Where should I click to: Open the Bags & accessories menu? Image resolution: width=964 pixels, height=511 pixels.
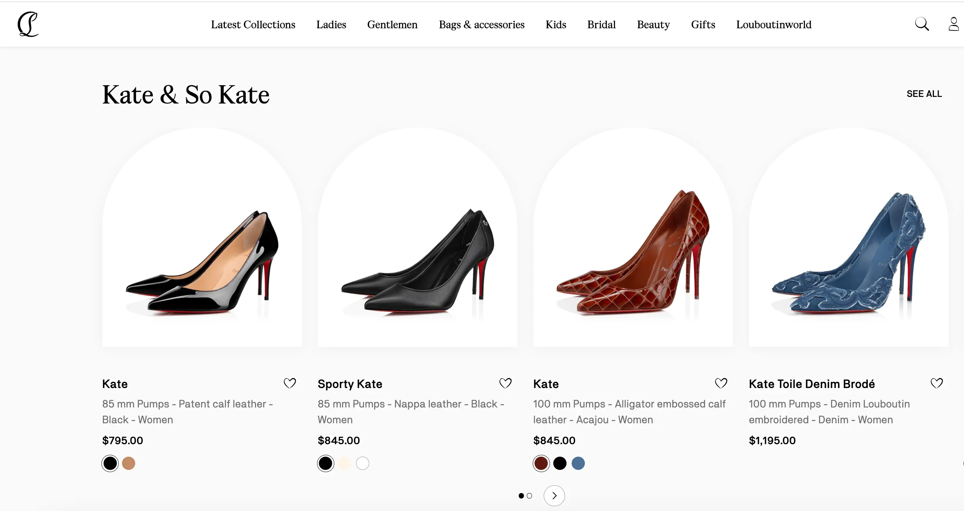click(x=481, y=24)
